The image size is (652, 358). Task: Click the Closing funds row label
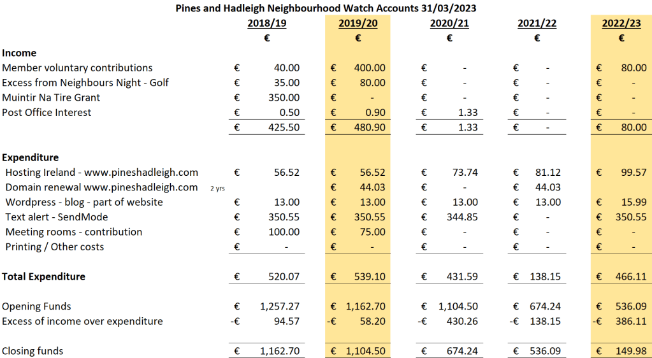(x=33, y=350)
